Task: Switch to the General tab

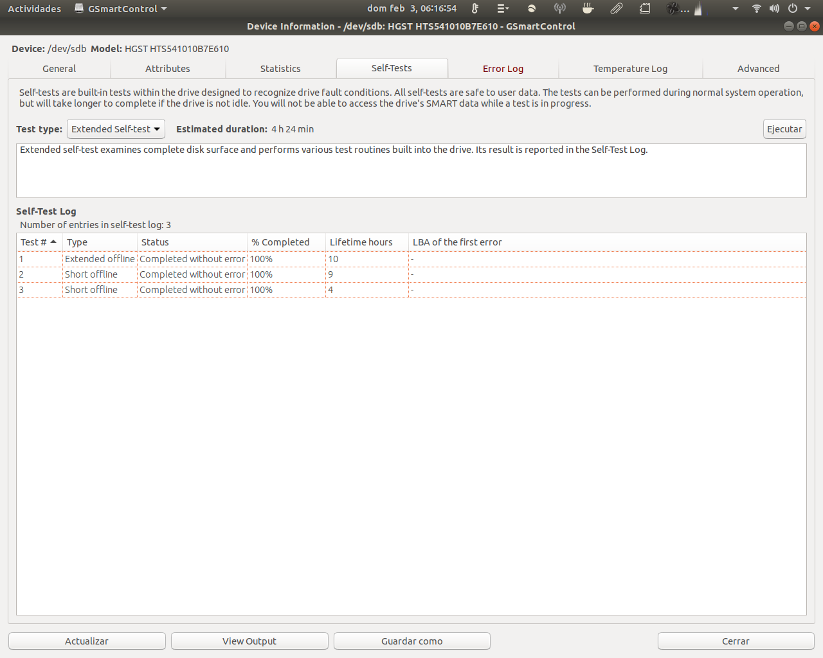Action: 59,69
